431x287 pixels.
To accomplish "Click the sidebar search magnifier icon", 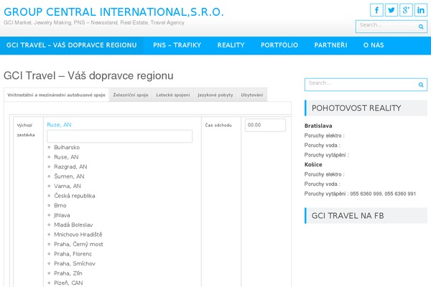I will coord(421,85).
